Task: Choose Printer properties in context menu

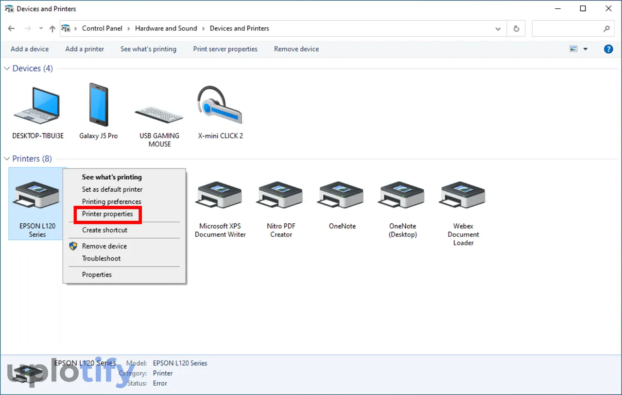Action: click(107, 214)
